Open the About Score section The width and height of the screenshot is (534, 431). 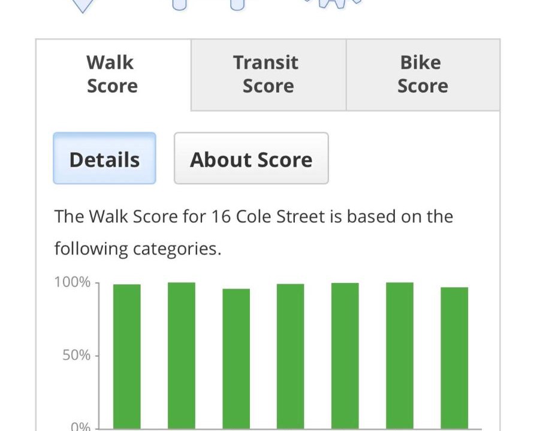click(x=251, y=159)
